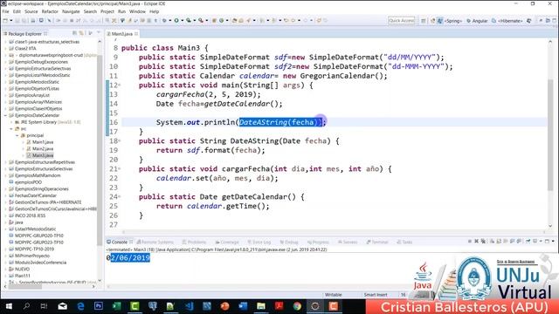This screenshot has width=559, height=314.
Task: Click the Windows Start button
Action: point(8,306)
